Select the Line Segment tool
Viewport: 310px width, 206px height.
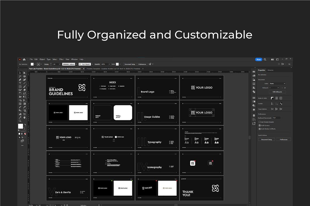coord(25,83)
